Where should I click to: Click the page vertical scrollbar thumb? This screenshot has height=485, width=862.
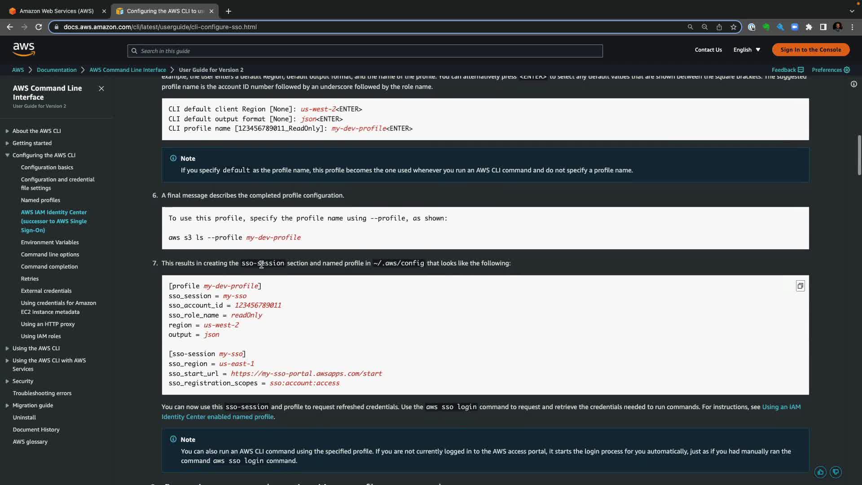pos(859,155)
